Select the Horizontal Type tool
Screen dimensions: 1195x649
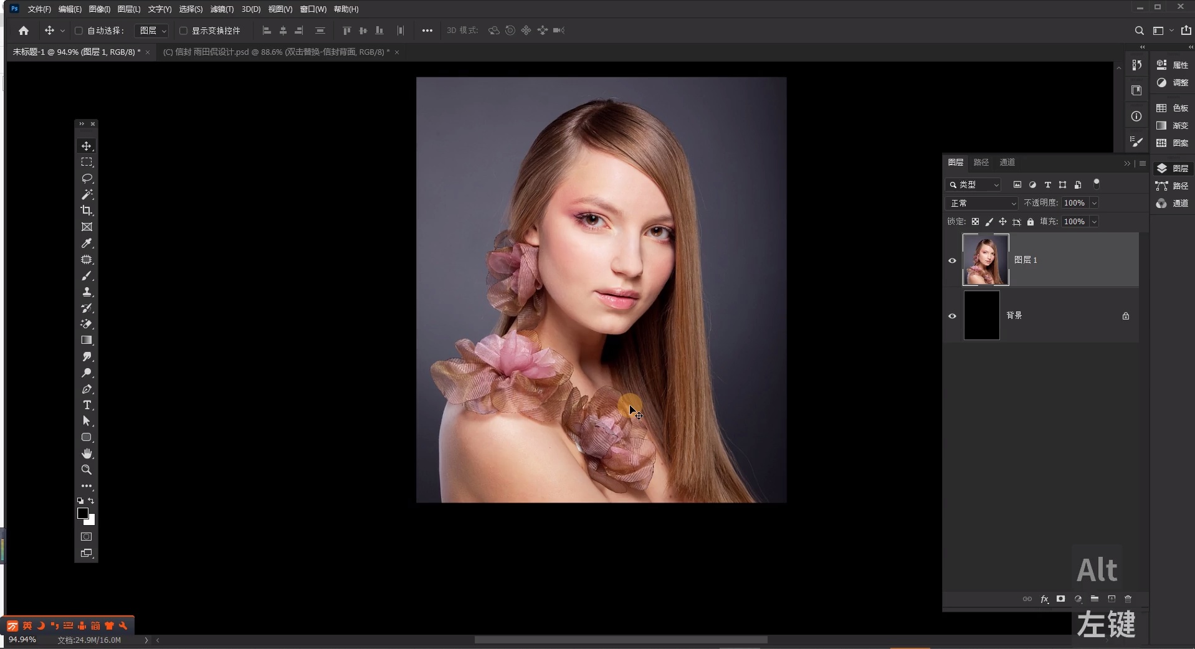click(x=87, y=405)
